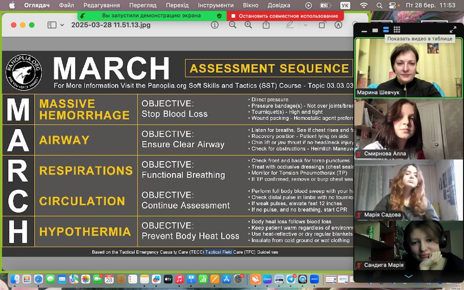Open Launchpad from the Dock
The image size is (464, 290).
[x=27, y=279]
